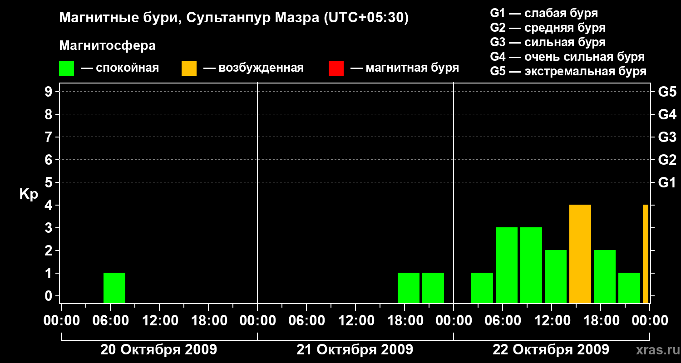Select the '21 Октября 2009' date label
This screenshot has height=363, width=681.
click(x=355, y=350)
